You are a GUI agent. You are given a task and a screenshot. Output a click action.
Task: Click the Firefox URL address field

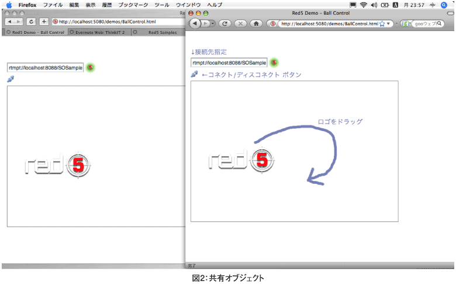329,23
